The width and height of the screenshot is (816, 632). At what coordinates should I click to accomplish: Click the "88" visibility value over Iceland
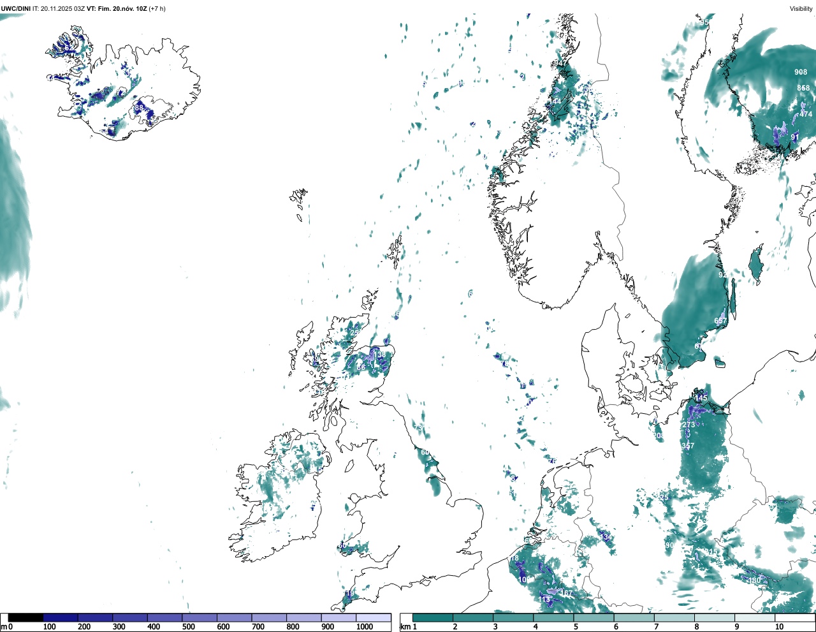(x=138, y=108)
